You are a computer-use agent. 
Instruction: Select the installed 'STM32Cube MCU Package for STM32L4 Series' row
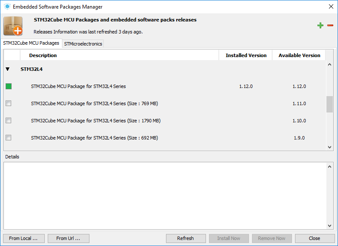pos(164,86)
